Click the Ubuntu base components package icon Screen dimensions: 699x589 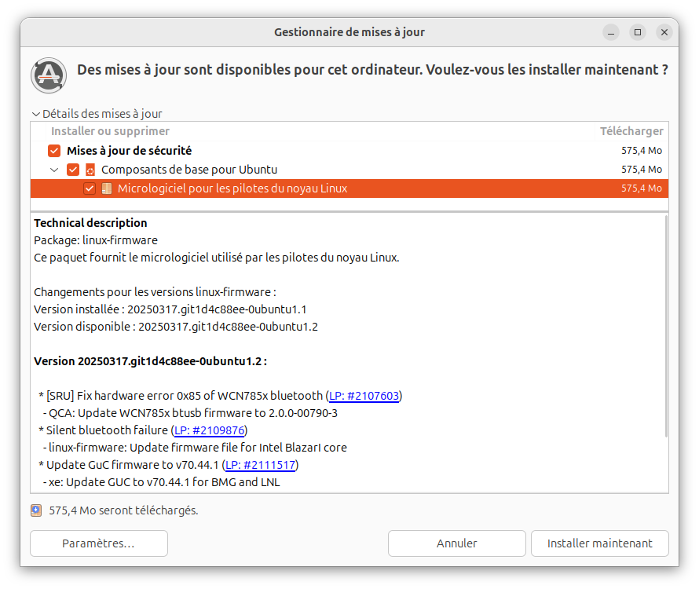coord(90,170)
